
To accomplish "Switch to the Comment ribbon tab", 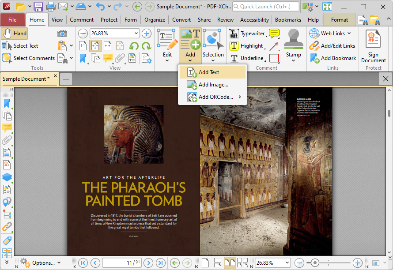I will pos(81,20).
